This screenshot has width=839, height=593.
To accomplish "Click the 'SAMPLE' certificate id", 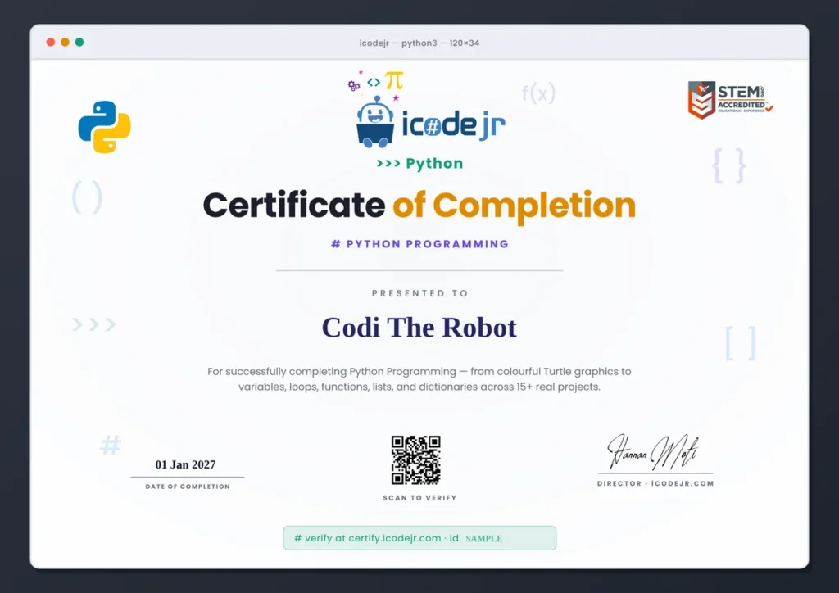I will pyautogui.click(x=484, y=538).
